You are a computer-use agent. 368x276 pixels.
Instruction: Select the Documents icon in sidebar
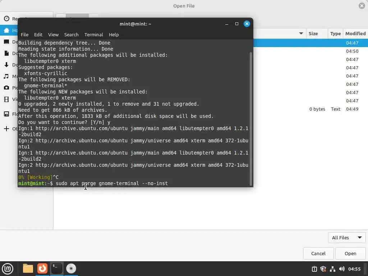6,53
